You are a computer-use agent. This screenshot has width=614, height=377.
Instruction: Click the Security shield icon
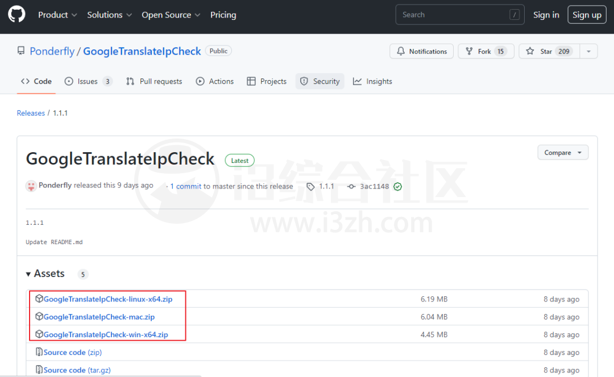(304, 81)
